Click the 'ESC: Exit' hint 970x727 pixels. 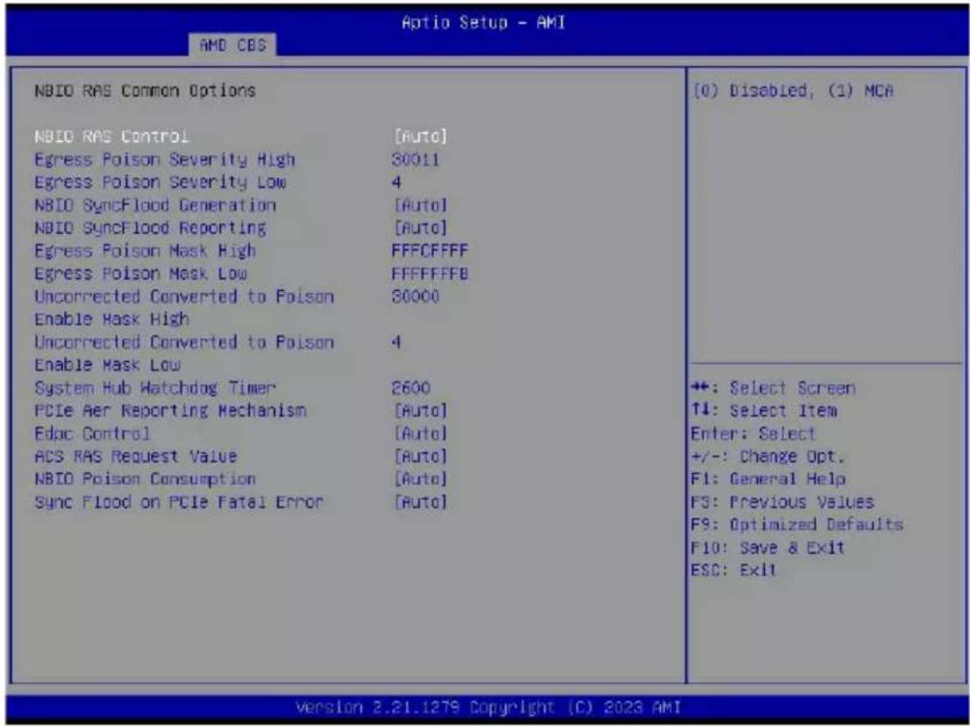coord(734,570)
